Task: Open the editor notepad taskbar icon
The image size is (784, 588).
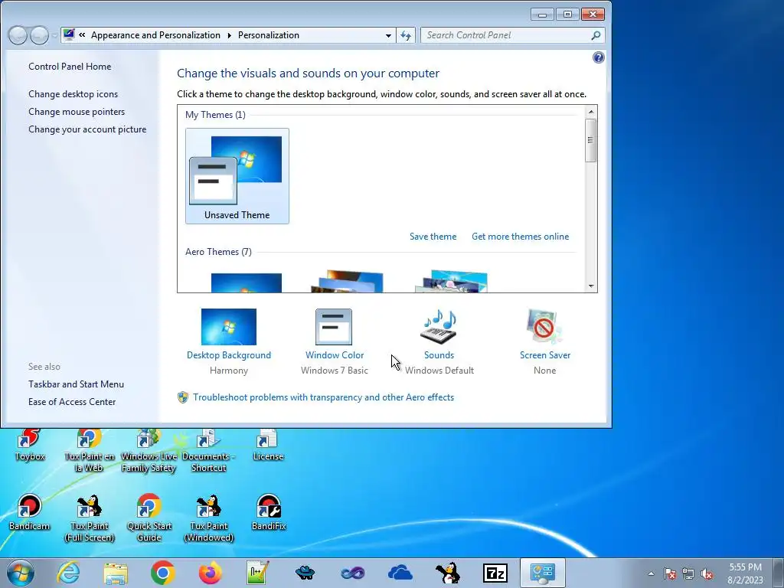Action: click(x=257, y=573)
